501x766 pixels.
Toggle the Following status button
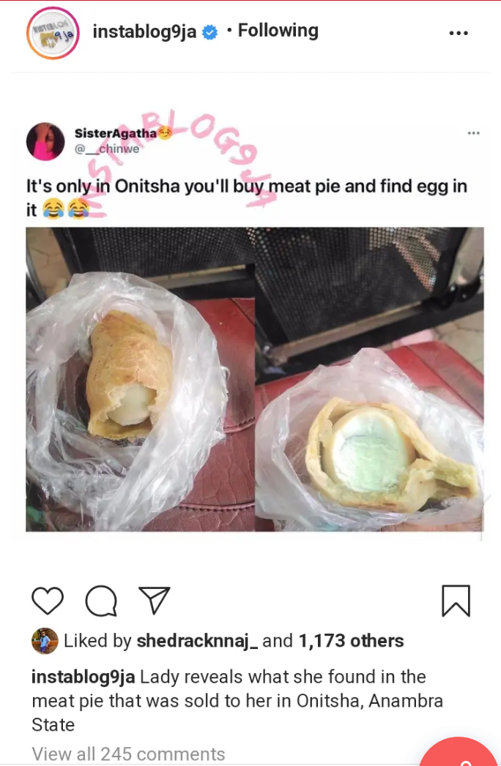coord(278,30)
